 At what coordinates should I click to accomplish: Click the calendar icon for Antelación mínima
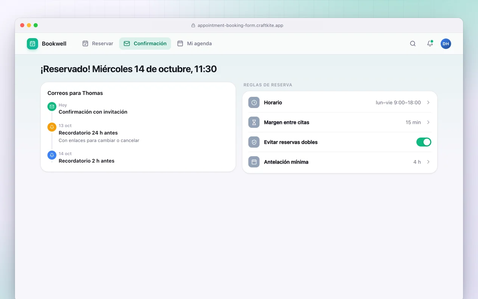[254, 162]
